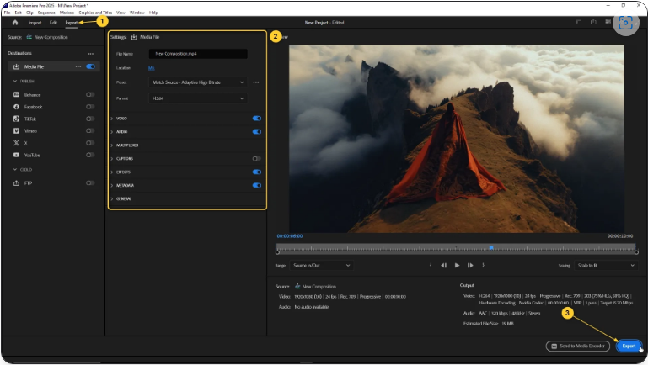
Task: Expand the Video settings section
Action: (112, 119)
